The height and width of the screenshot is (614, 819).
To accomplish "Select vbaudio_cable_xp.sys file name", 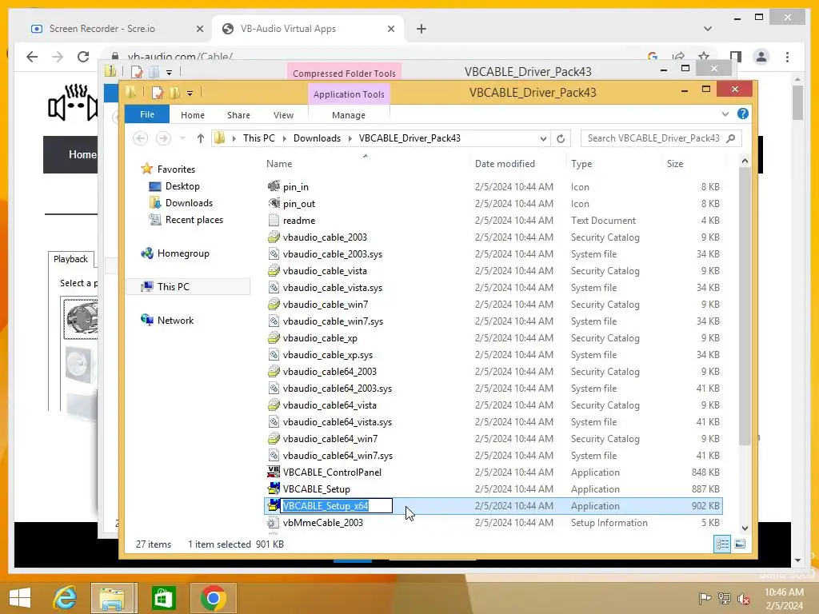I will (x=327, y=354).
